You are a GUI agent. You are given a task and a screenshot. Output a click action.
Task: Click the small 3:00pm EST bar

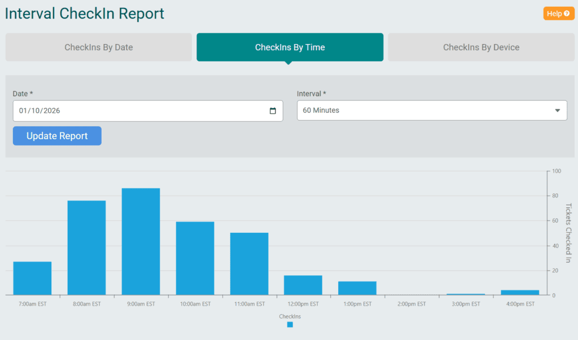click(x=466, y=294)
